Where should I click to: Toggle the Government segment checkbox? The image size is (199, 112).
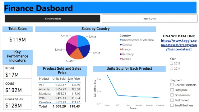click(x=172, y=95)
